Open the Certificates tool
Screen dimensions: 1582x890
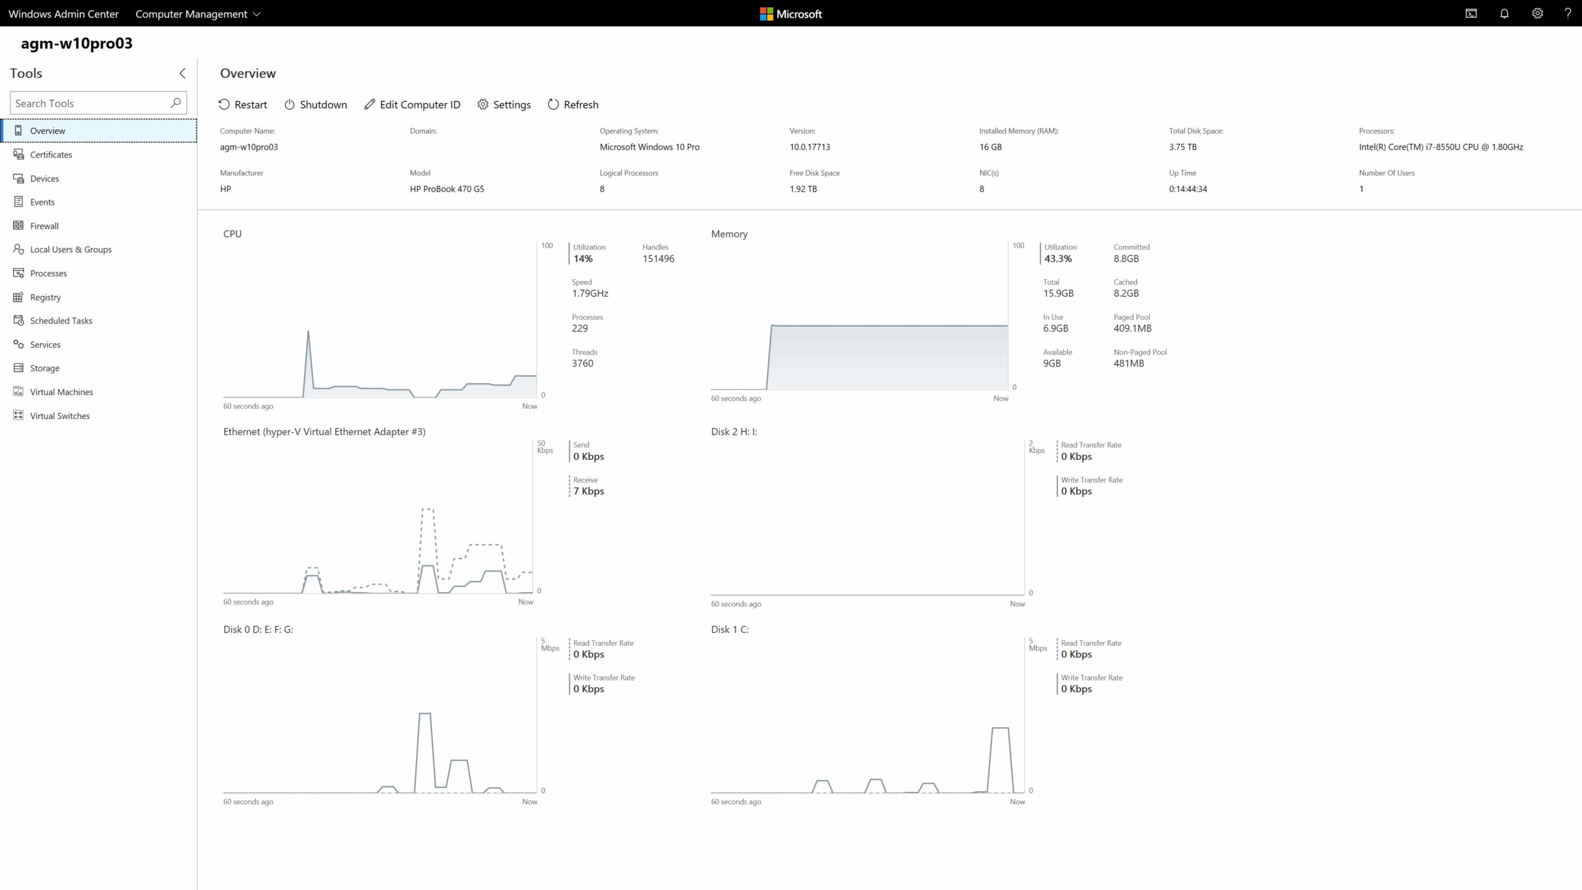(50, 155)
